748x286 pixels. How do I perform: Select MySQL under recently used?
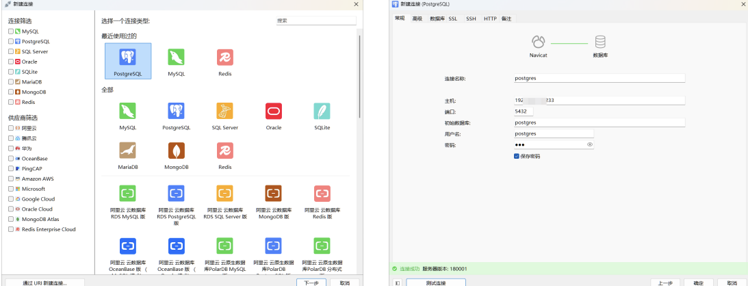coord(176,61)
